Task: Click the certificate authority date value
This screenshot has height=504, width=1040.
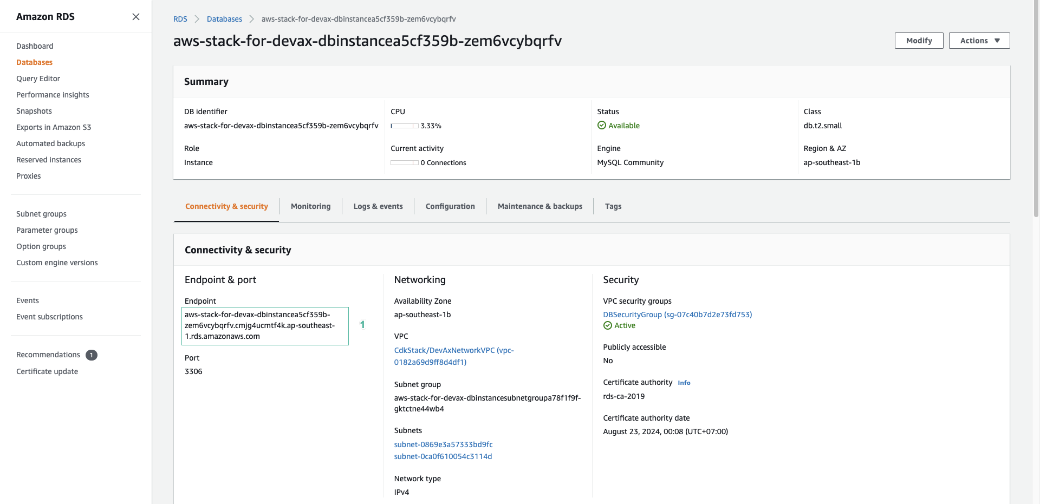Action: (x=666, y=431)
